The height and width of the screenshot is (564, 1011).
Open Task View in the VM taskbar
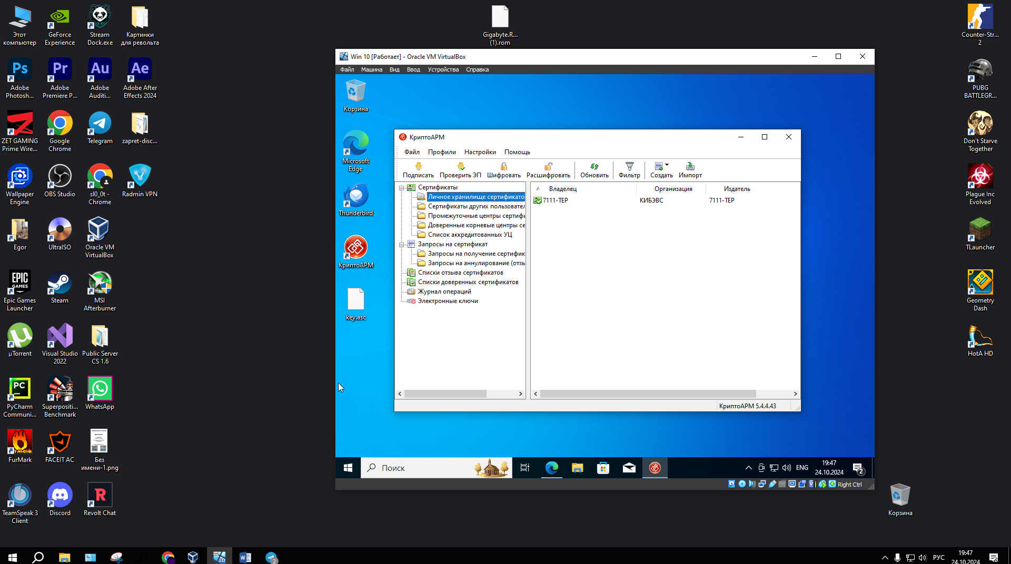(525, 468)
